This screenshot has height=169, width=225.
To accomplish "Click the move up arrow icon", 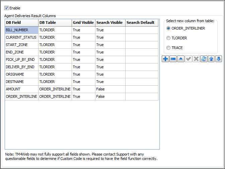I will click(211, 59).
